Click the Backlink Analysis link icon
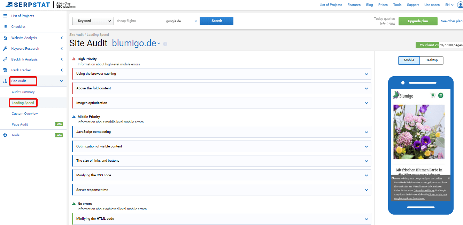Viewport: 463px width, 225px height. coord(5,59)
